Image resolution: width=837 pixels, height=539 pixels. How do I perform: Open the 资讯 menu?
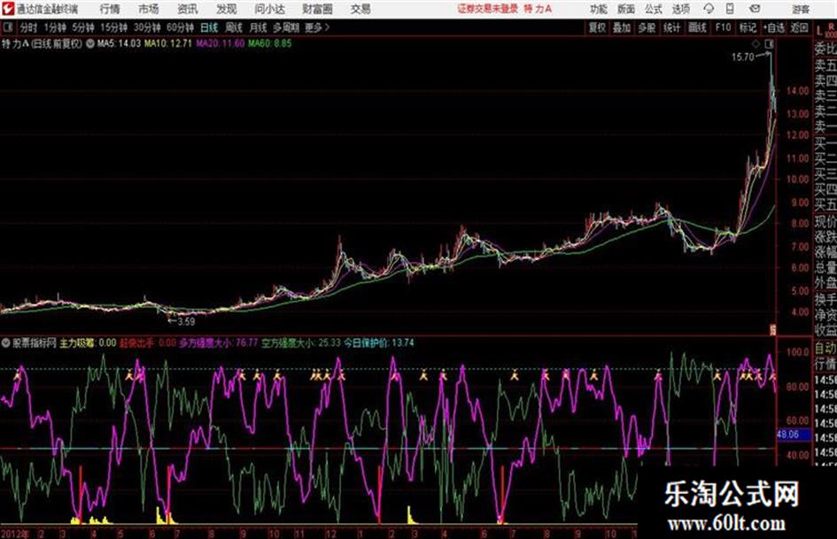(188, 9)
